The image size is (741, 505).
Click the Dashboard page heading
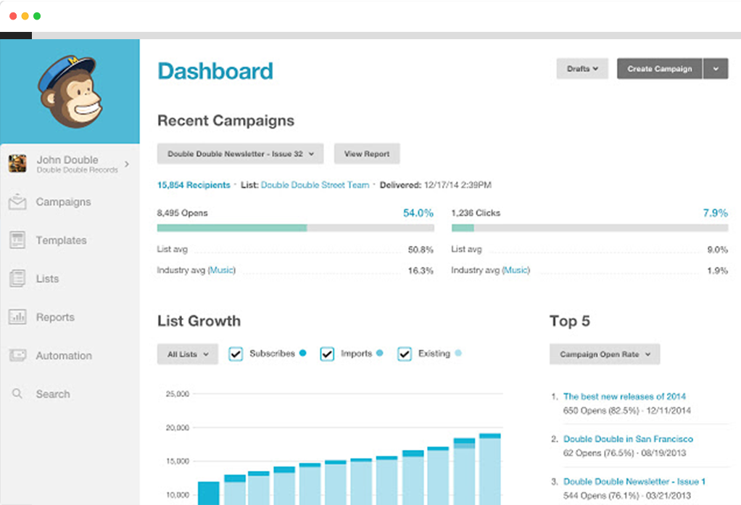(215, 71)
